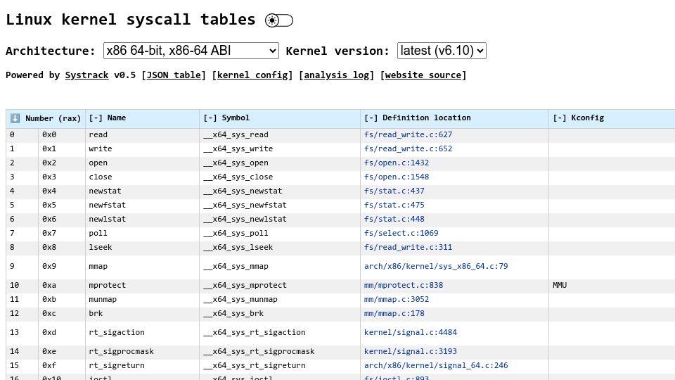Select the 'lseek' name cell
The width and height of the screenshot is (675, 380).
tap(142, 247)
